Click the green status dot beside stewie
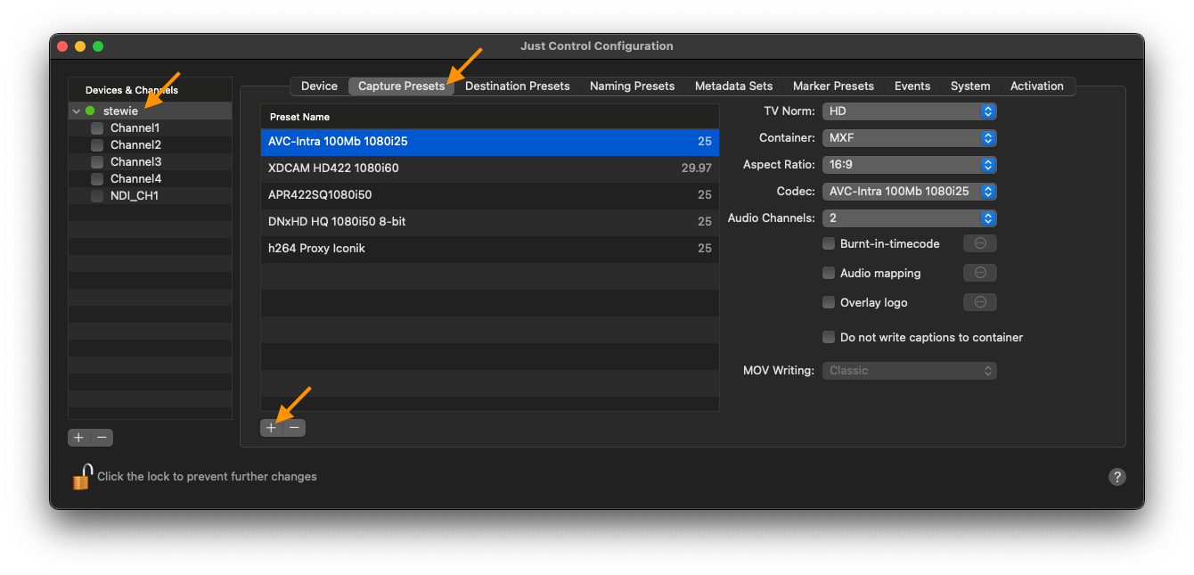 90,111
